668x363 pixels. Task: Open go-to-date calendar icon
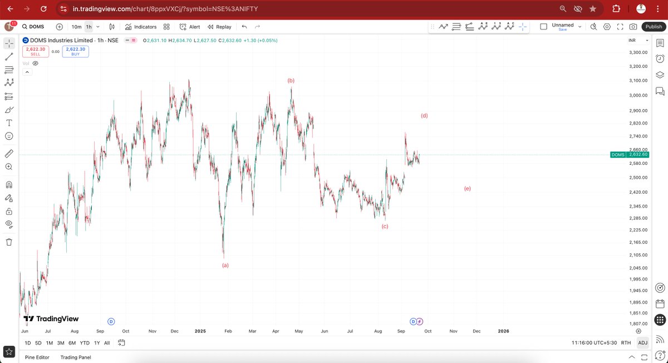click(121, 343)
